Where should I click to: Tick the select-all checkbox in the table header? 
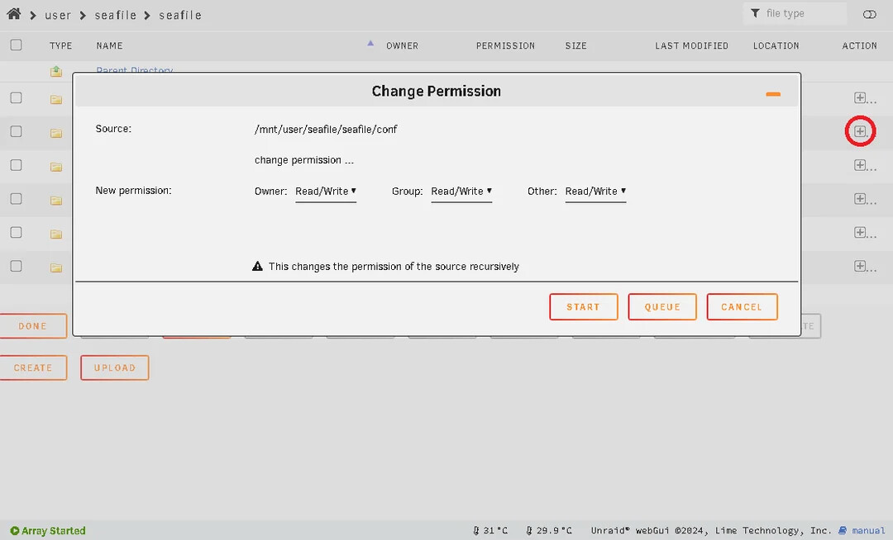point(16,45)
